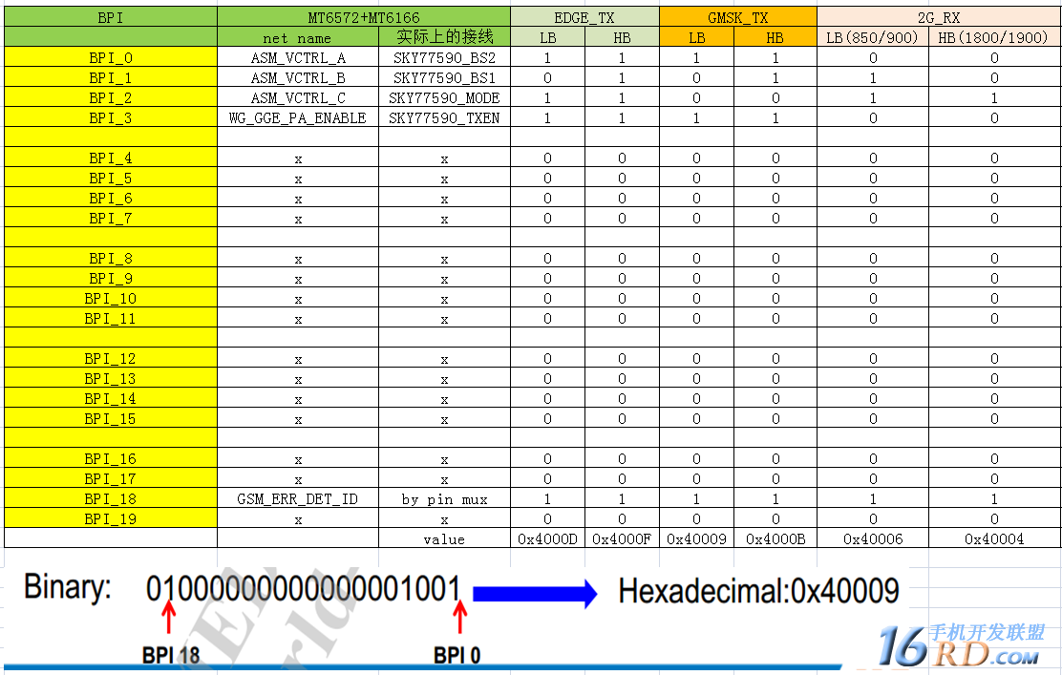Click the Hexadecimal:0x40009 text

click(758, 591)
